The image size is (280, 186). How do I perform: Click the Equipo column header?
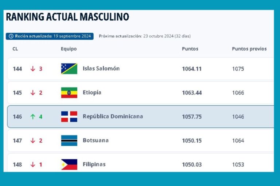point(69,49)
